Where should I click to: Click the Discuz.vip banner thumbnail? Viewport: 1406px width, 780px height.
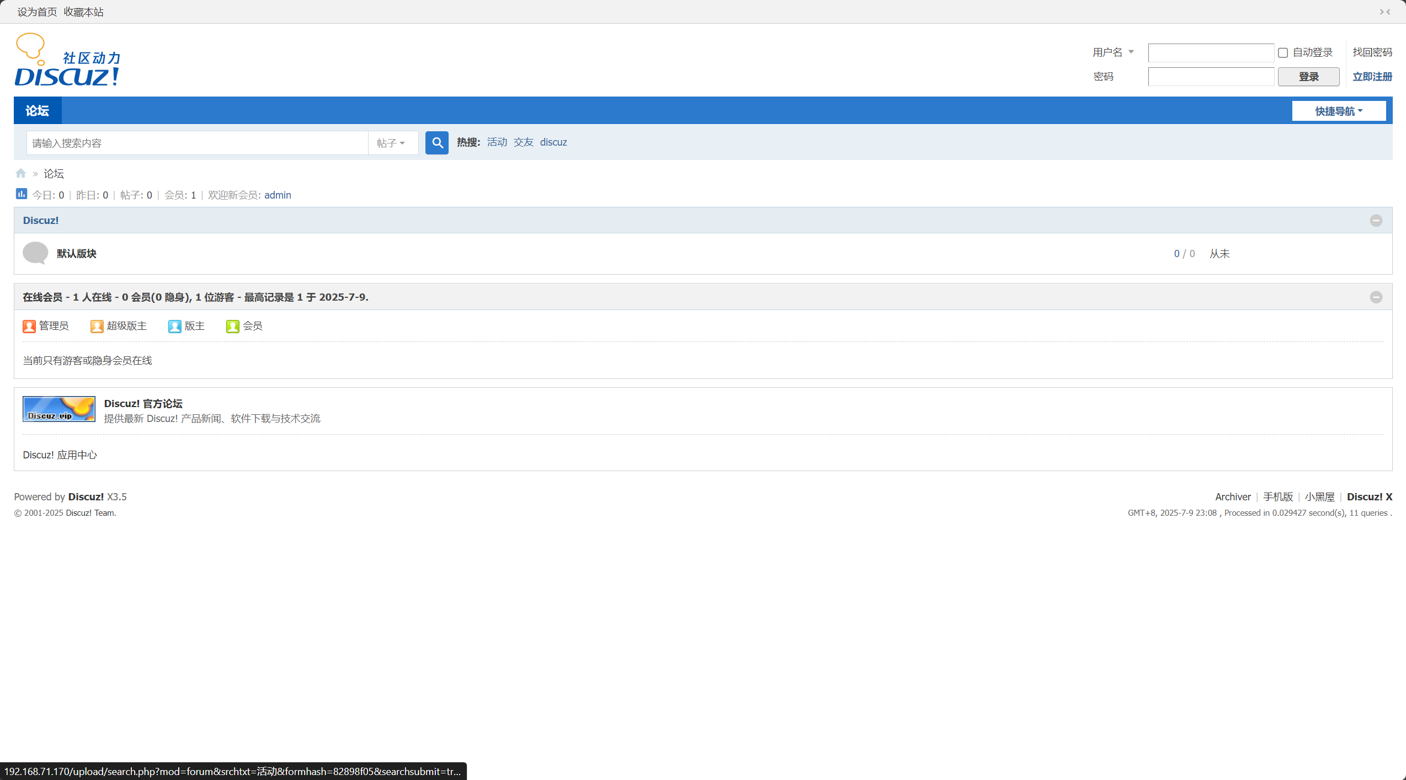[59, 409]
